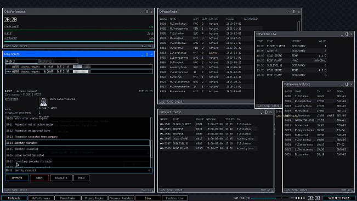This screenshot has height=201, width=357.
Task: Focus MyPerformance from the taskbar
Action: (x=41, y=198)
